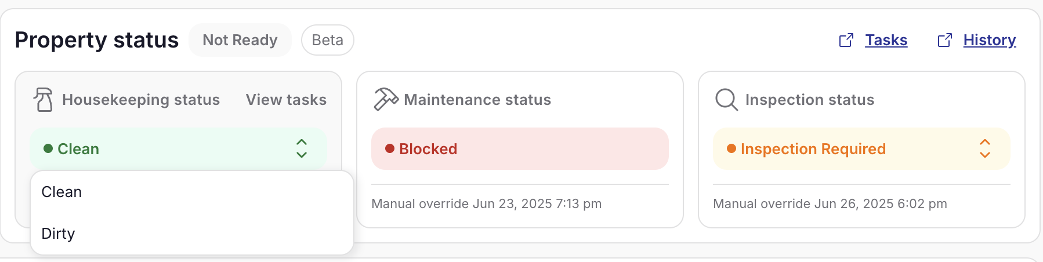Click the Beta label pill
This screenshot has height=262, width=1043.
tap(327, 40)
